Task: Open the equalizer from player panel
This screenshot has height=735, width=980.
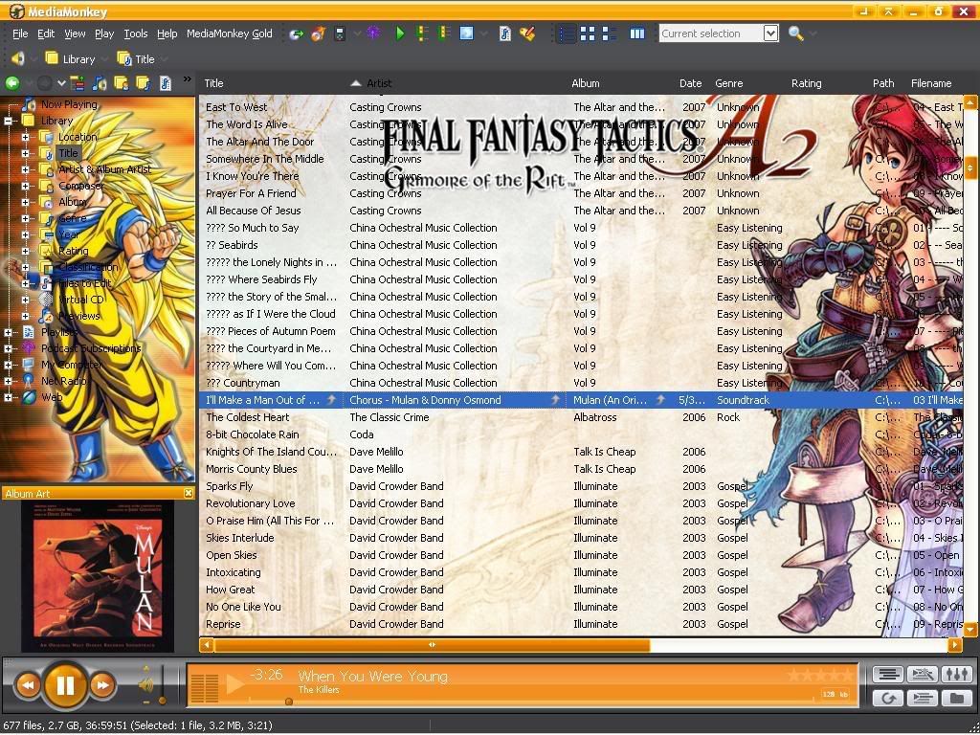Action: point(957,675)
